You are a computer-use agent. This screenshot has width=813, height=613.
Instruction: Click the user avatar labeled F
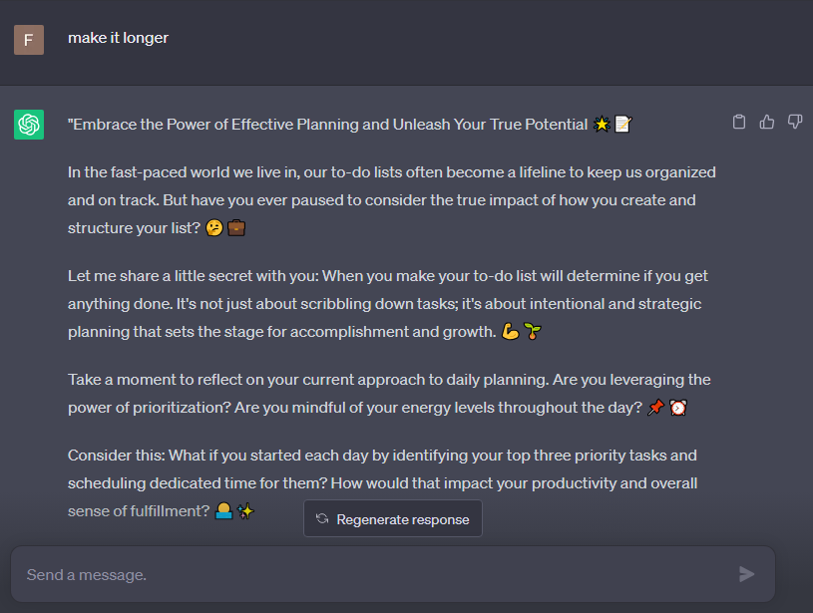click(28, 40)
